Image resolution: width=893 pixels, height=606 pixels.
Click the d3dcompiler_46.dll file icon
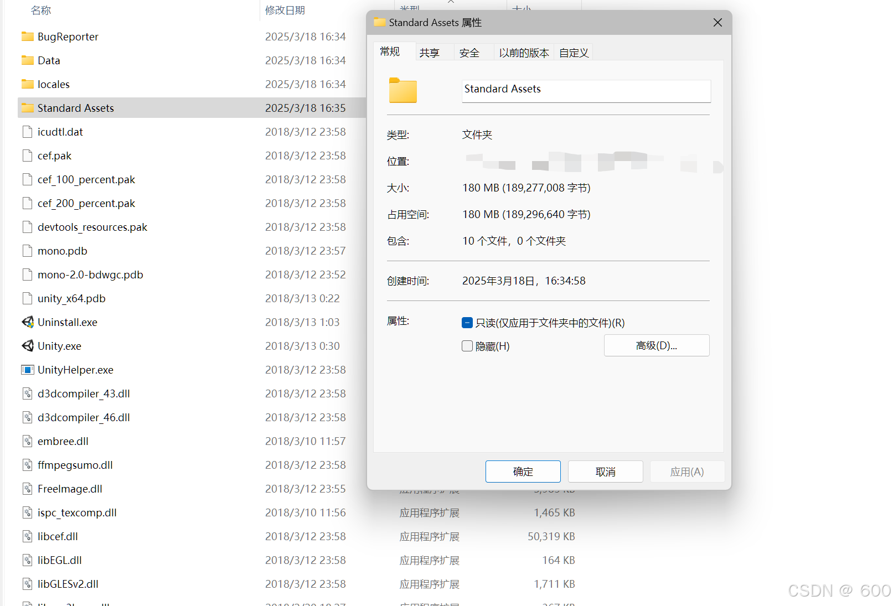[27, 417]
